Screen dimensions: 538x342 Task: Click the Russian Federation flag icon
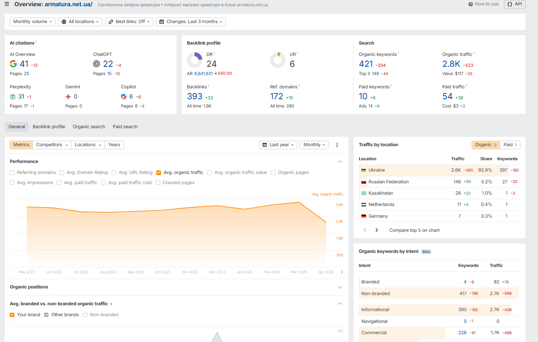[x=364, y=182]
